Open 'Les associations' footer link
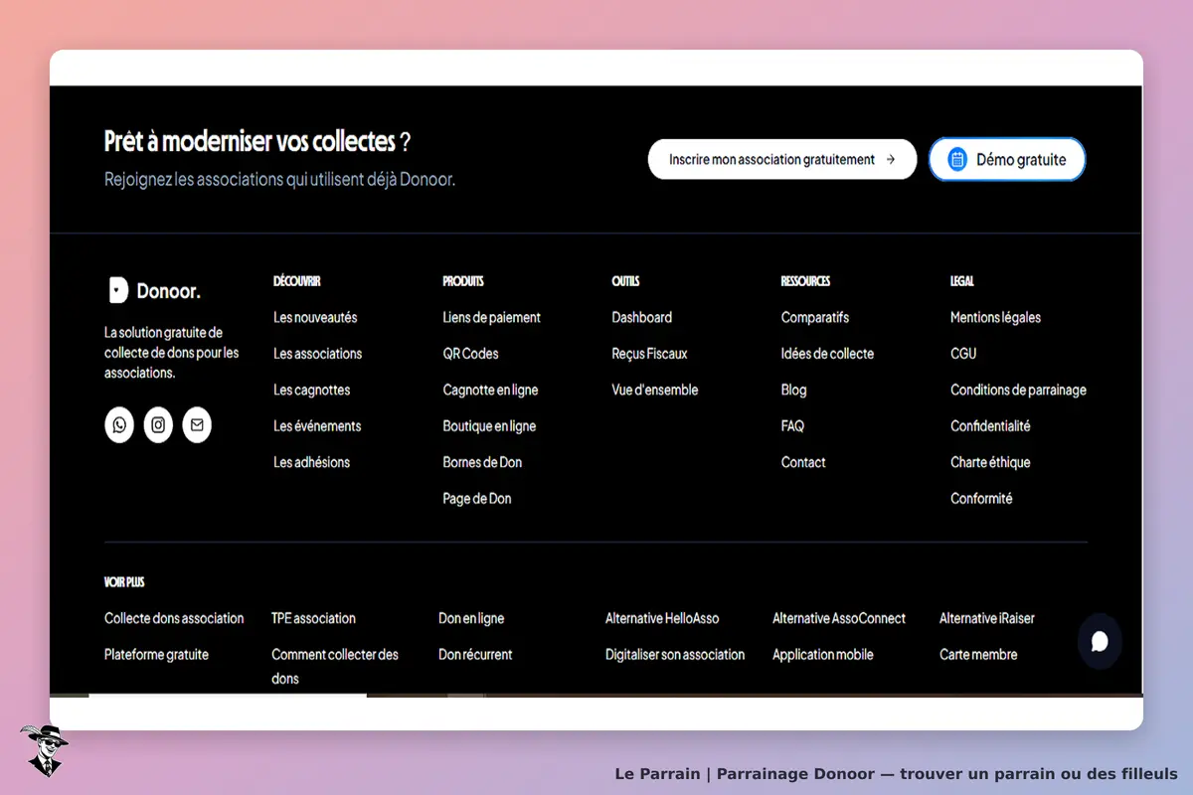1193x795 pixels. (318, 354)
